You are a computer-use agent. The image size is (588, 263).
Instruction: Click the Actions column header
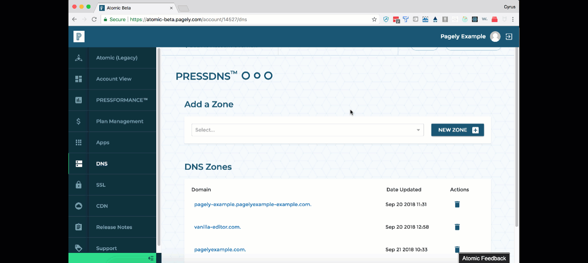459,190
